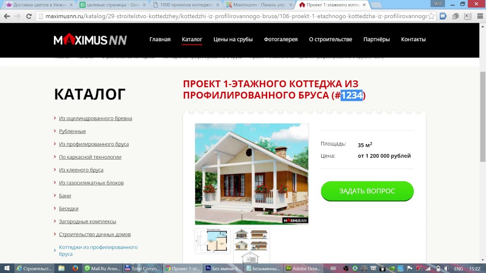
Task: Open the 'Каталог' menu item
Action: point(192,39)
